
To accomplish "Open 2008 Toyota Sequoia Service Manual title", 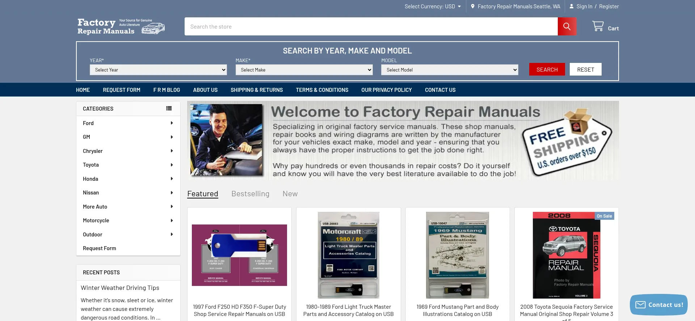I will pos(566,312).
